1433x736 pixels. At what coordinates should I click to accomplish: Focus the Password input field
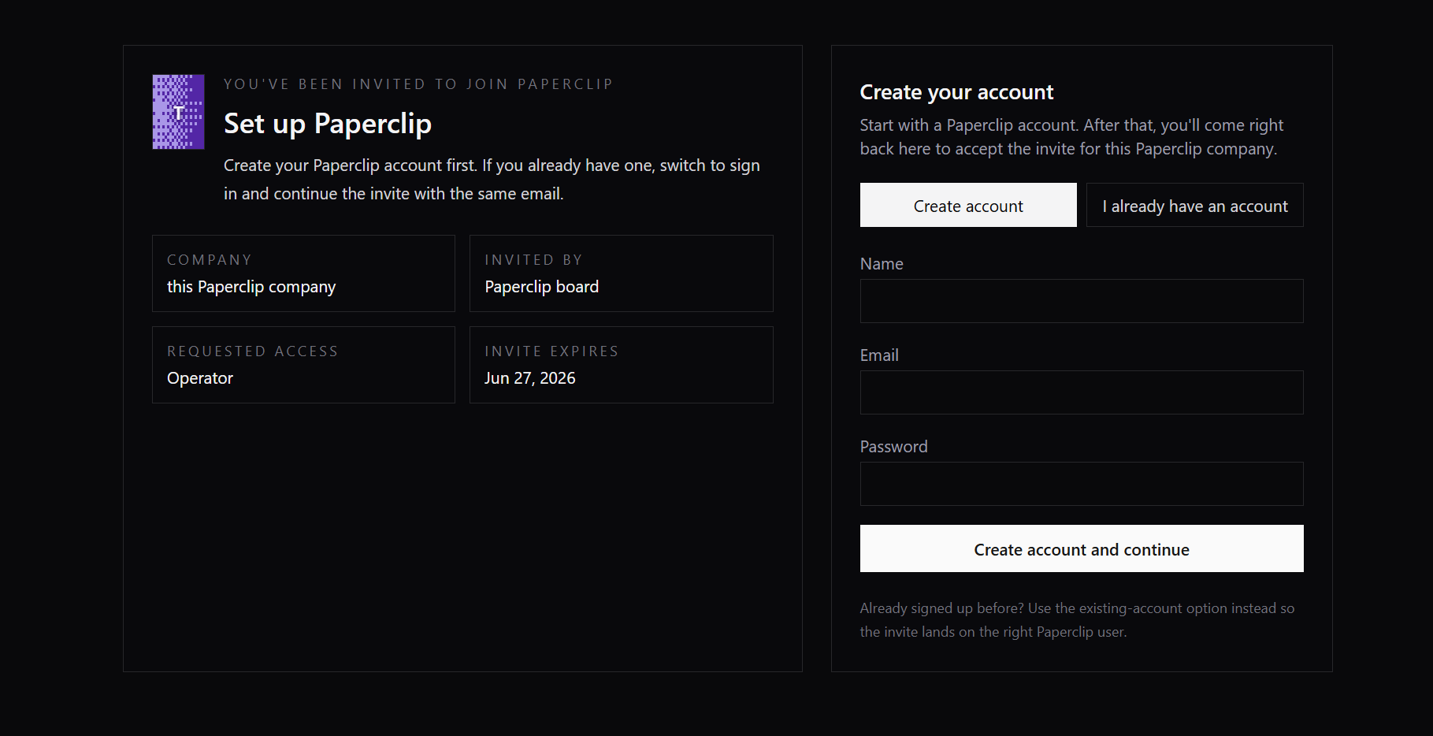tap(1082, 484)
